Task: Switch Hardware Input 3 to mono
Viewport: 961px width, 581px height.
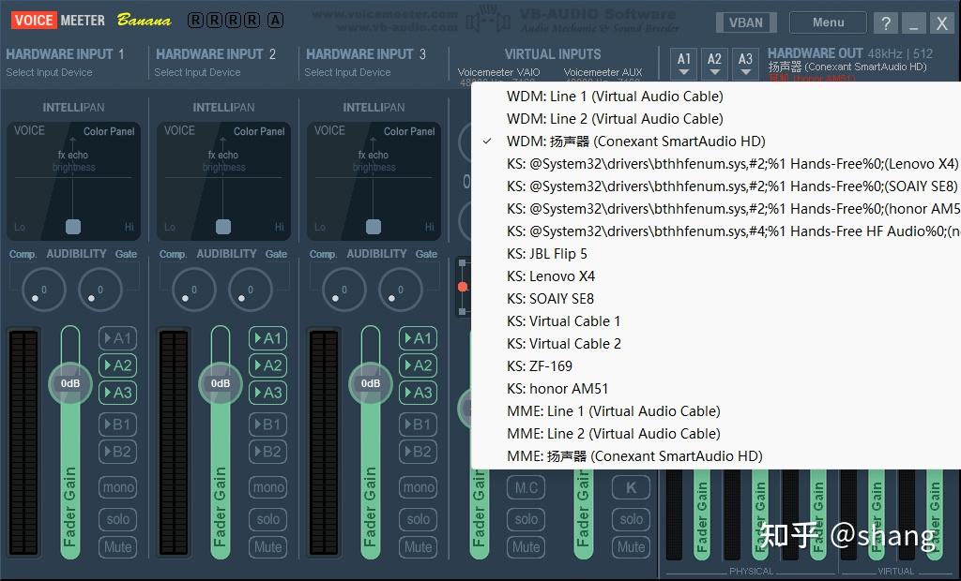Action: tap(418, 487)
